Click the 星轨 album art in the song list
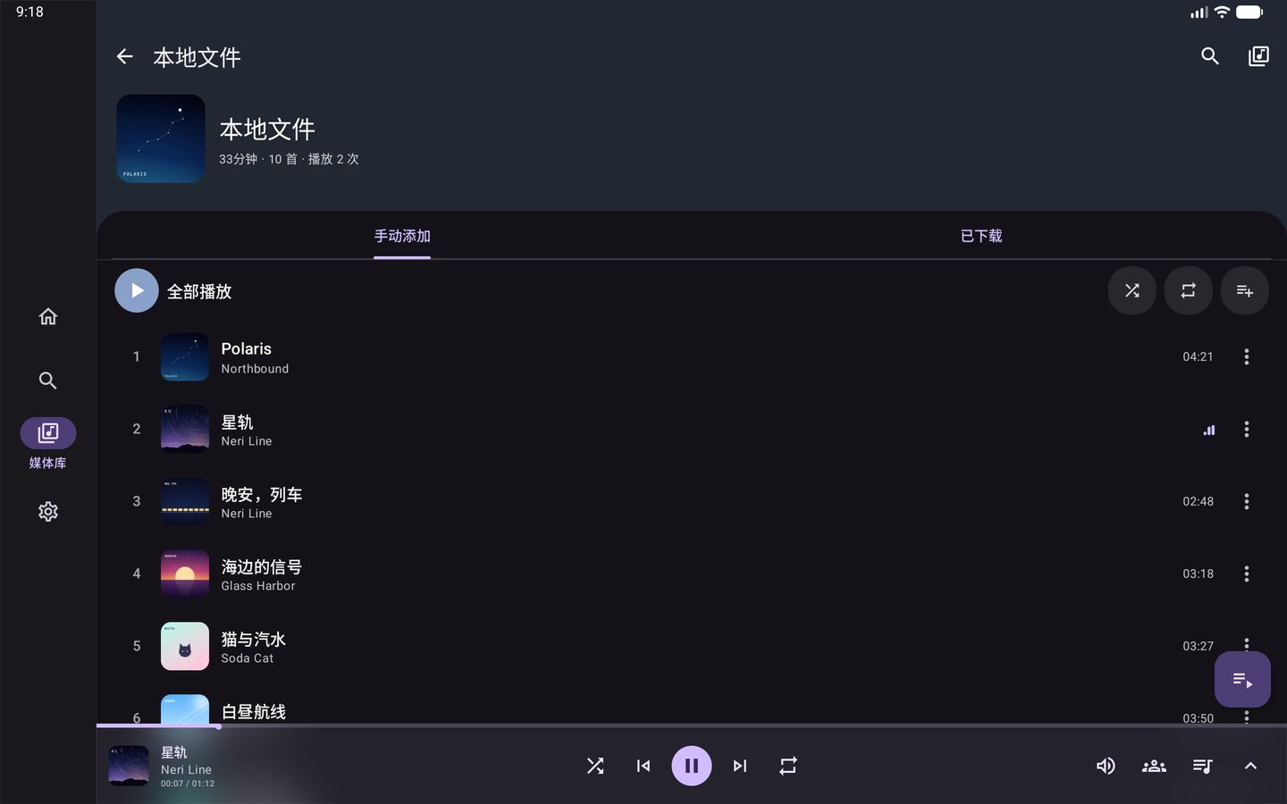 coord(185,429)
